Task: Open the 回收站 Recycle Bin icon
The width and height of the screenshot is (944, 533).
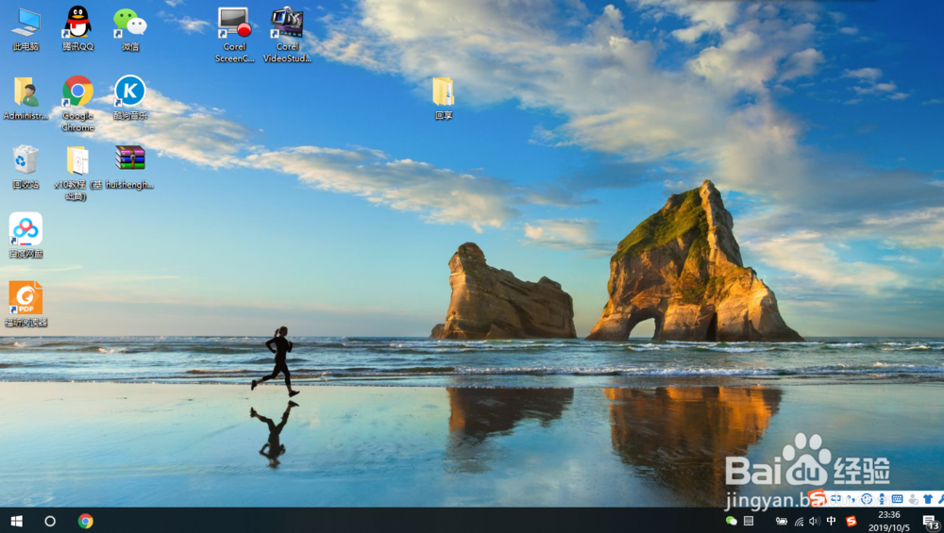Action: [x=25, y=167]
